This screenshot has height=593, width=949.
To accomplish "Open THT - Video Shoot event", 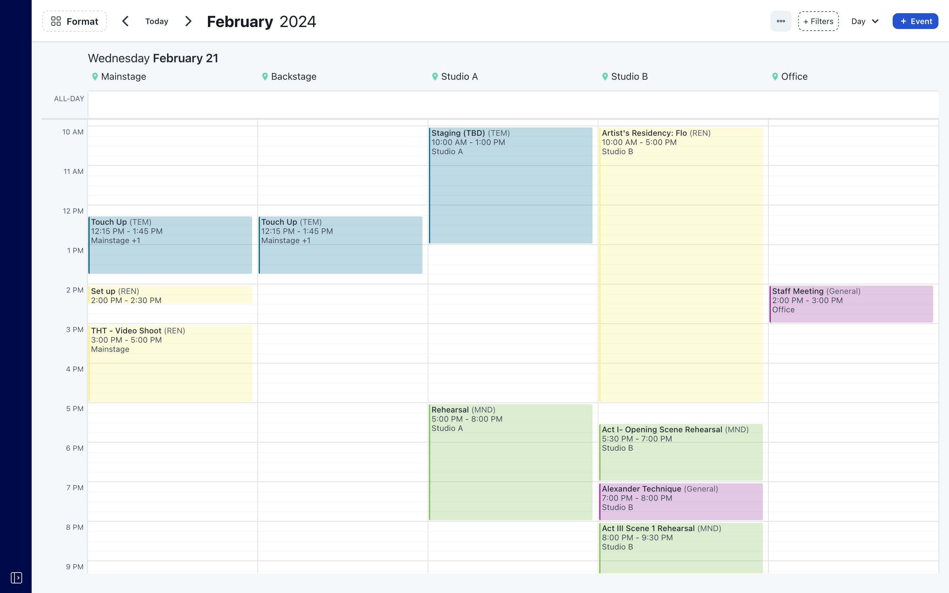I will 170,363.
